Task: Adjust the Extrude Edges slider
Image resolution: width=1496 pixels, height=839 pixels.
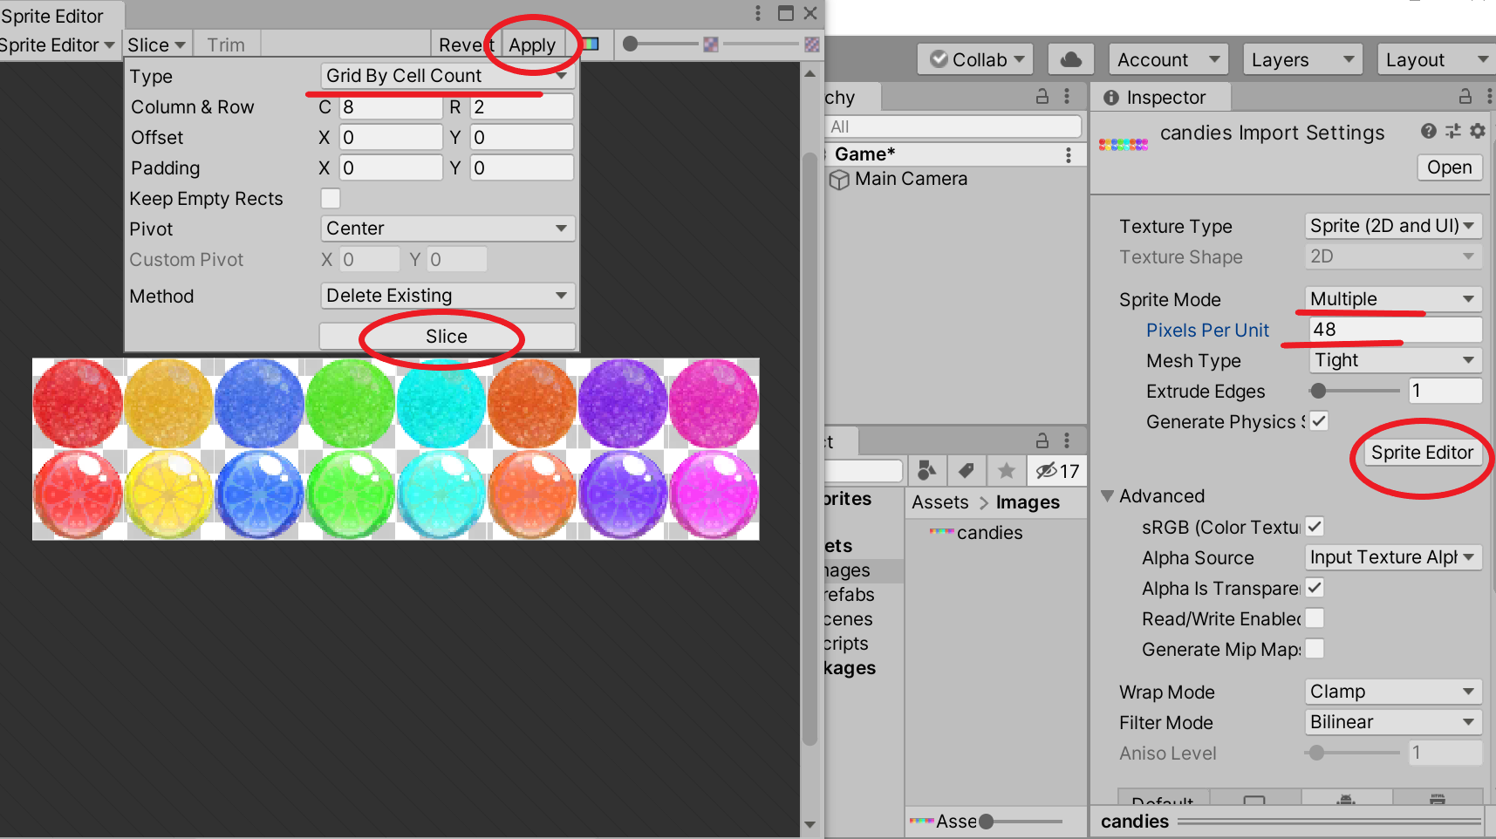Action: pos(1356,391)
